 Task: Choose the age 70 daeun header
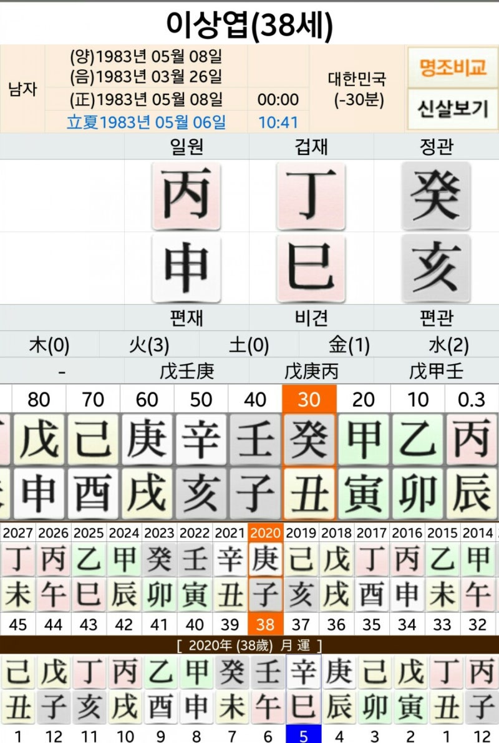93,399
